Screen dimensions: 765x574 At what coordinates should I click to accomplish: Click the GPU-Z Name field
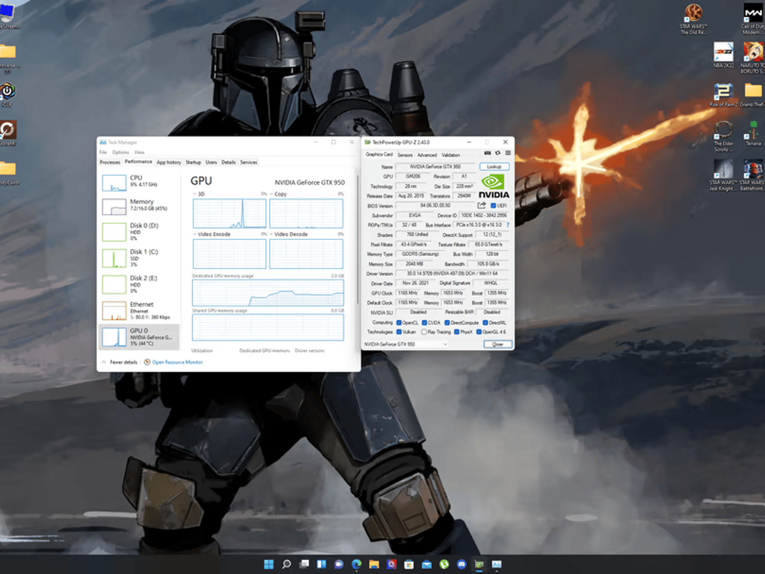tap(436, 167)
